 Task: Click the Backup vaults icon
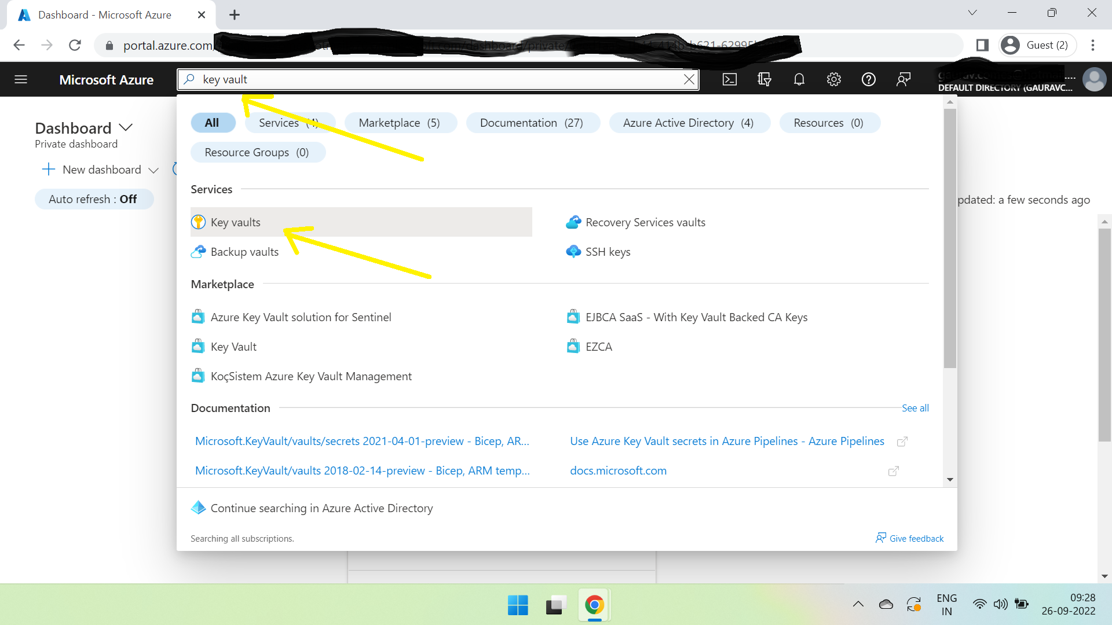[199, 252]
